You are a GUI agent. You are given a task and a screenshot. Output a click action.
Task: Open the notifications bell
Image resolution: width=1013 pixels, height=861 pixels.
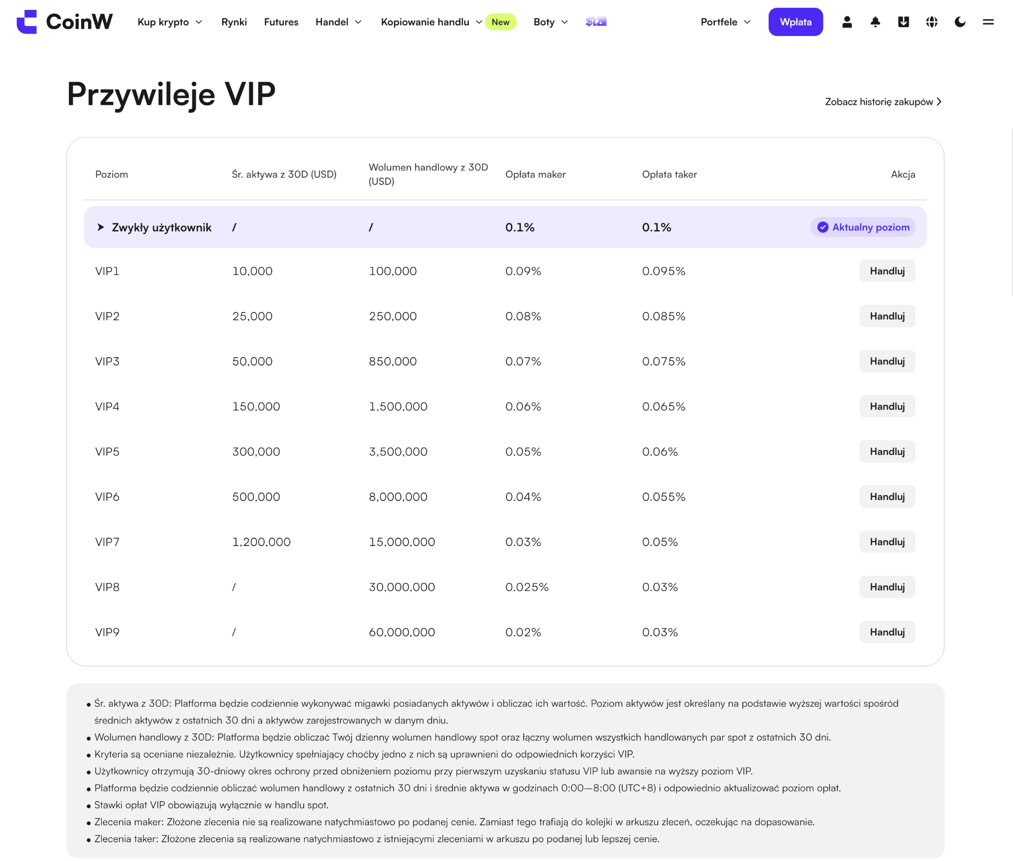(875, 22)
